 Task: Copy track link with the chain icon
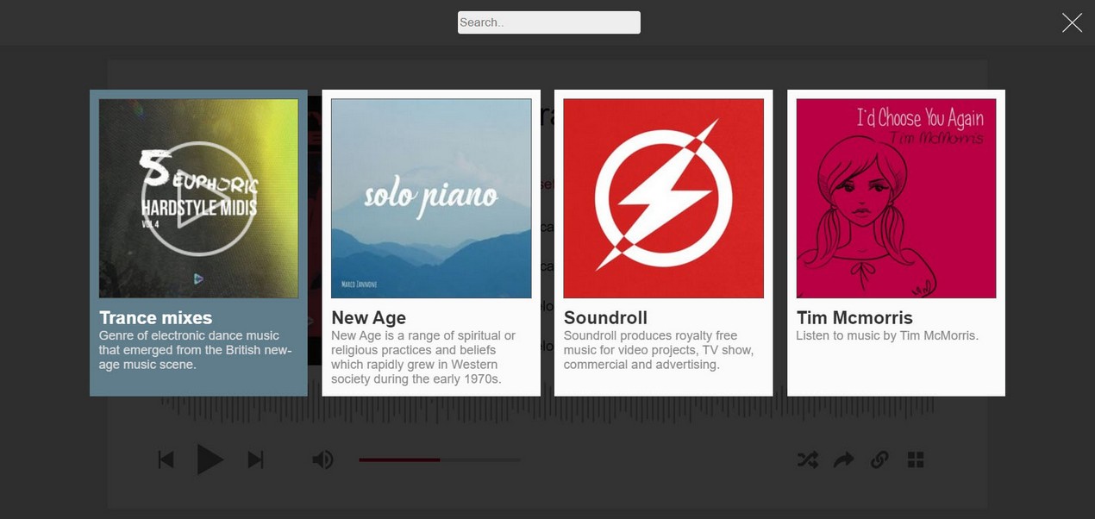(x=879, y=460)
